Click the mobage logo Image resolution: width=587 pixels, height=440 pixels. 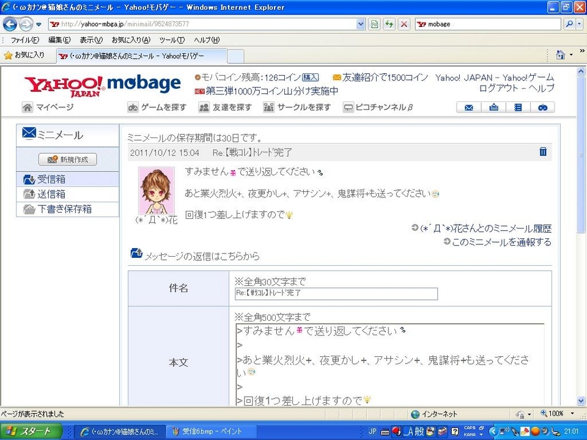(144, 84)
